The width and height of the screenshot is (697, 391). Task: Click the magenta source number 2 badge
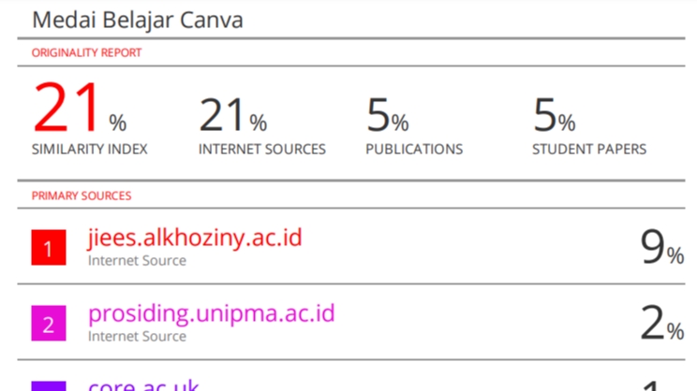point(49,323)
